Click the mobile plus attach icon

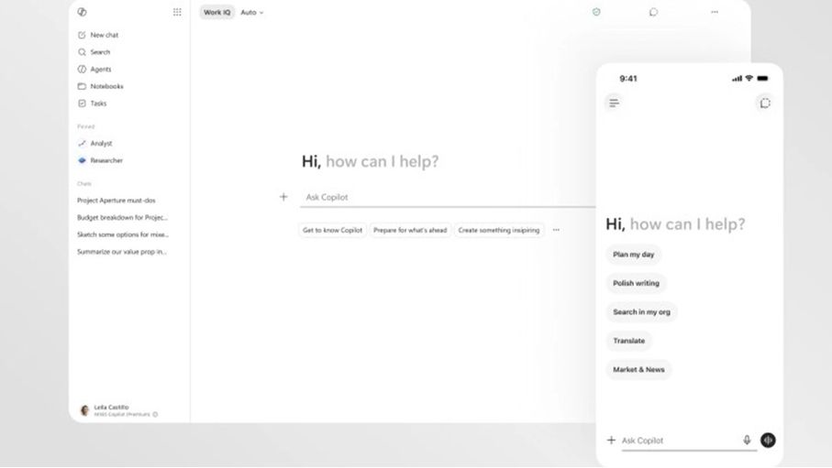tap(611, 440)
